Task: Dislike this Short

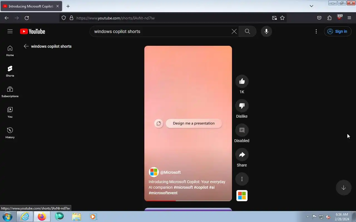Action: point(242,106)
